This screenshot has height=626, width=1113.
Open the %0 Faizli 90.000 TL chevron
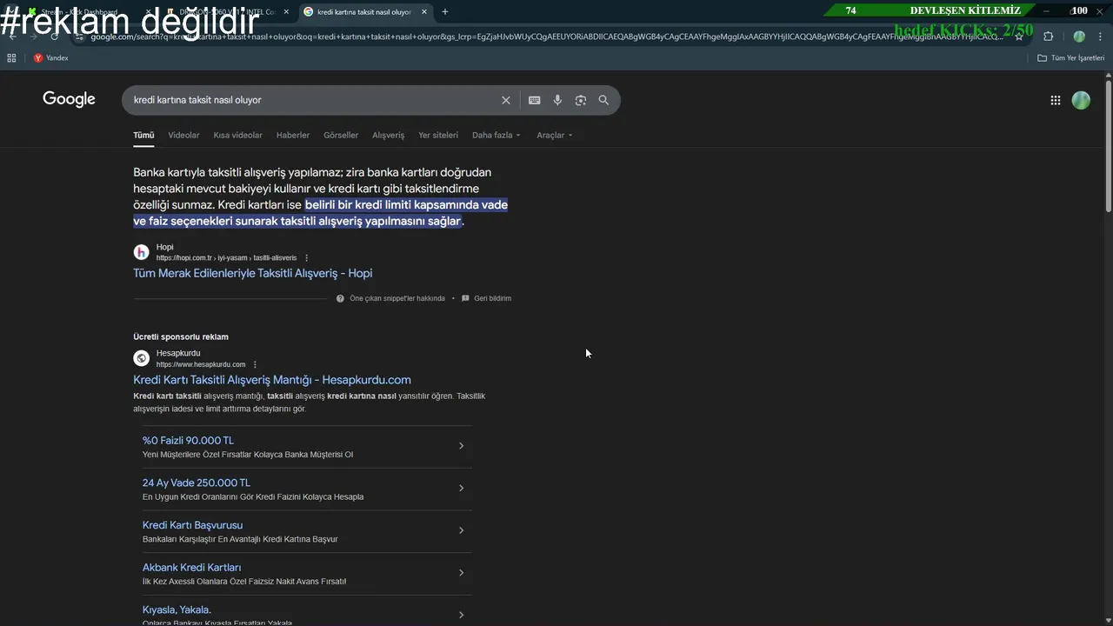tap(461, 446)
